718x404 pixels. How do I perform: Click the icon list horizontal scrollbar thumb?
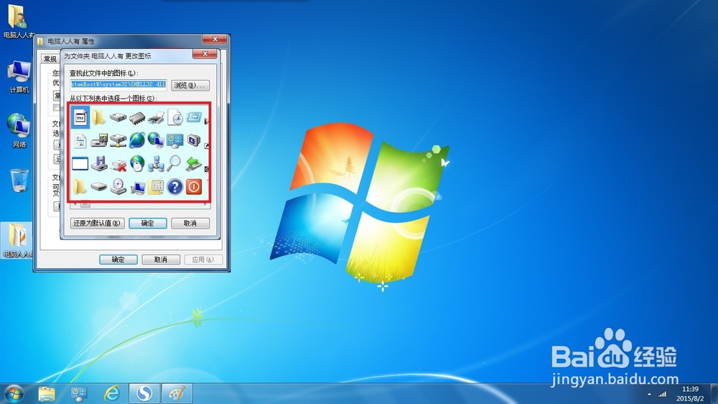[85, 205]
